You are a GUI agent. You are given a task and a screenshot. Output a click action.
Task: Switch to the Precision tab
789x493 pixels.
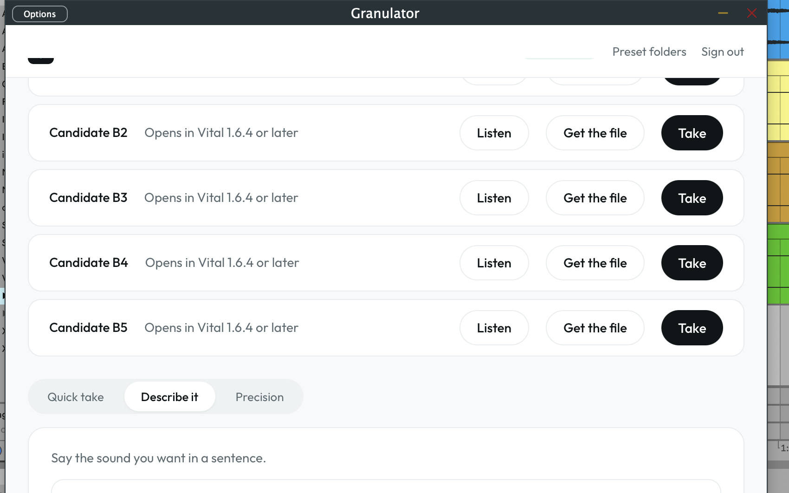coord(259,397)
